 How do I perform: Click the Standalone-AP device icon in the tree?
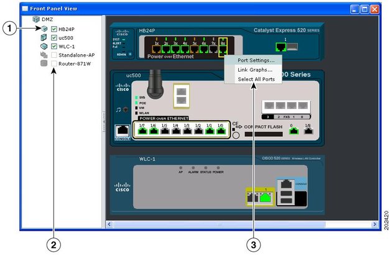44,55
